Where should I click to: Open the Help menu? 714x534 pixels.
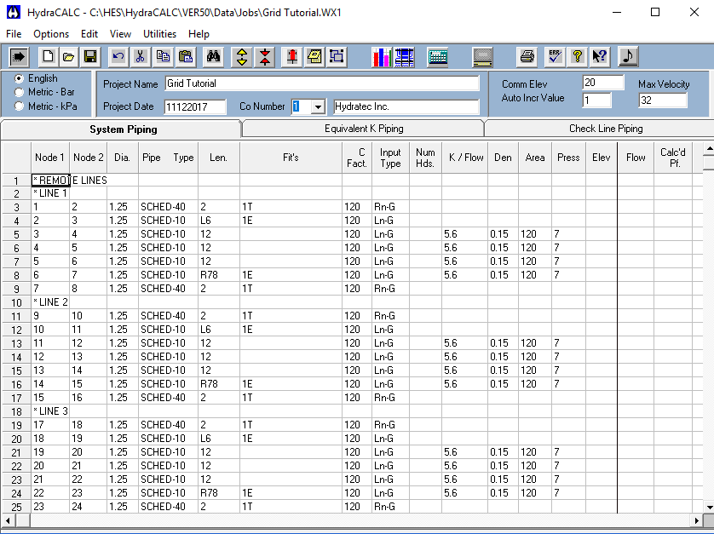click(x=199, y=34)
